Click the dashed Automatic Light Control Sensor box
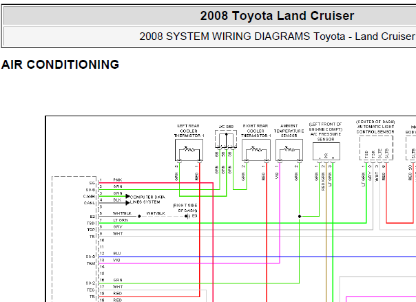The width and height of the screenshot is (416, 302). (x=376, y=148)
